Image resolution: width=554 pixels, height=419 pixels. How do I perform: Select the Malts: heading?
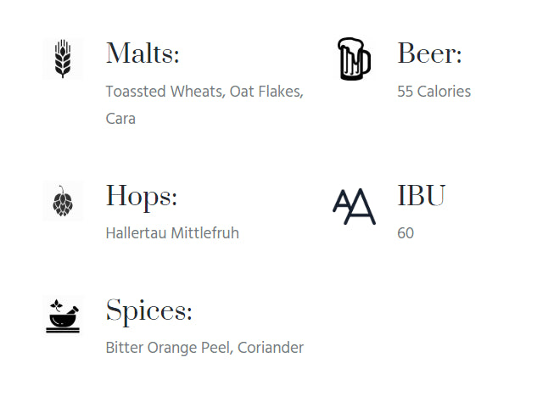pos(143,53)
